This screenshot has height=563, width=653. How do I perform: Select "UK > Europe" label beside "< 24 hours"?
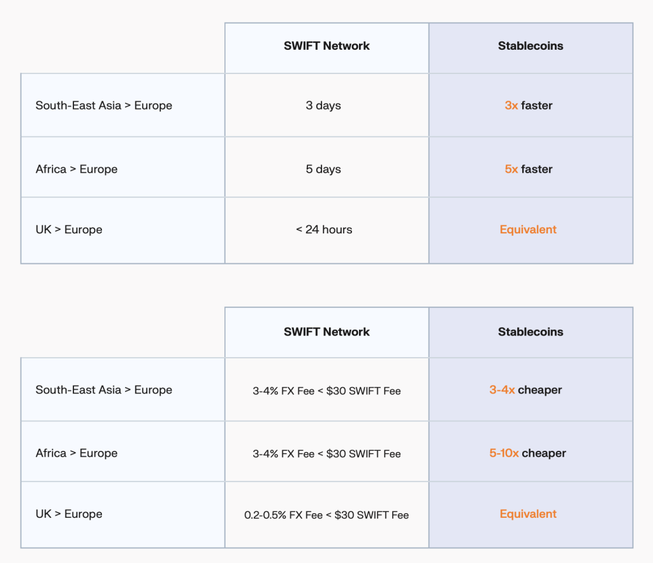click(69, 230)
